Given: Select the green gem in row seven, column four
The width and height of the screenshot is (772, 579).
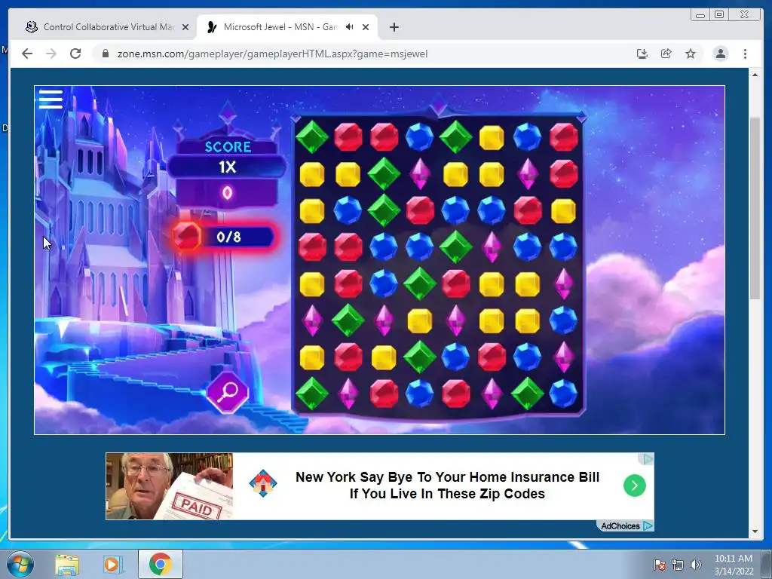Looking at the screenshot, I should coord(420,357).
